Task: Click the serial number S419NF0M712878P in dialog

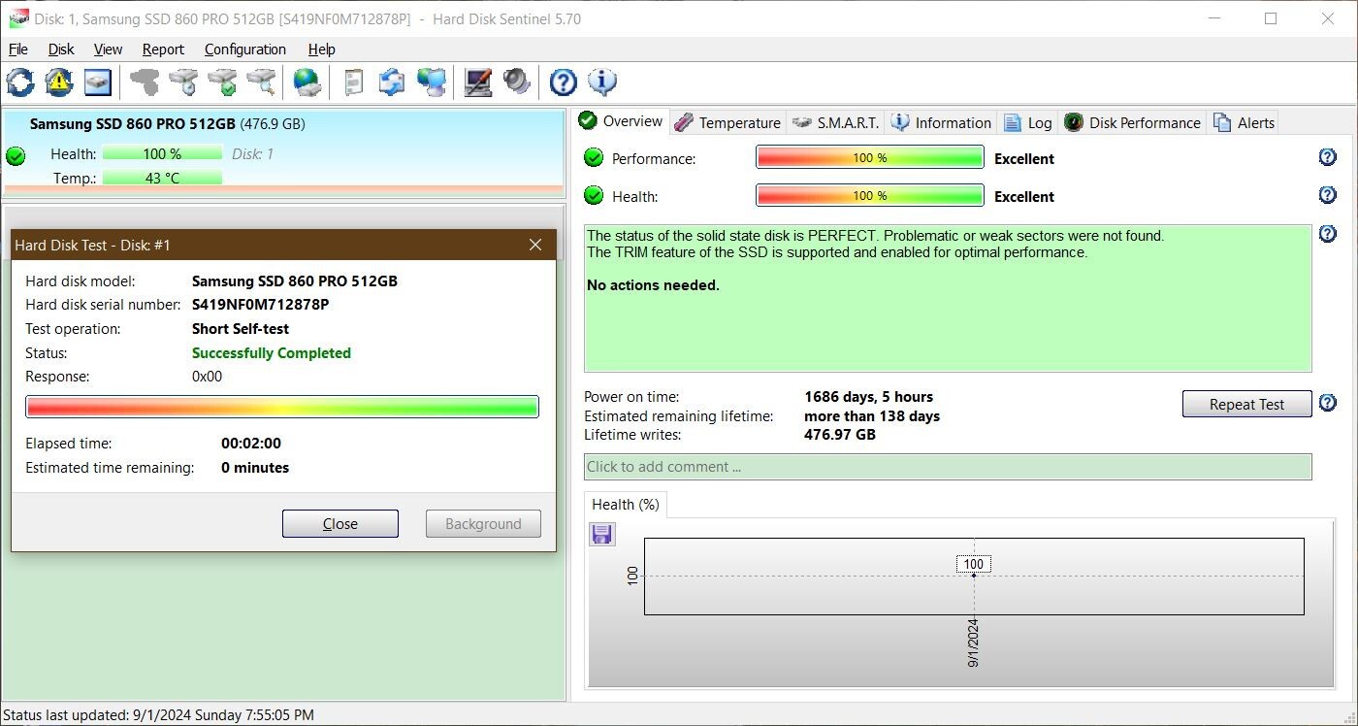Action: point(260,305)
